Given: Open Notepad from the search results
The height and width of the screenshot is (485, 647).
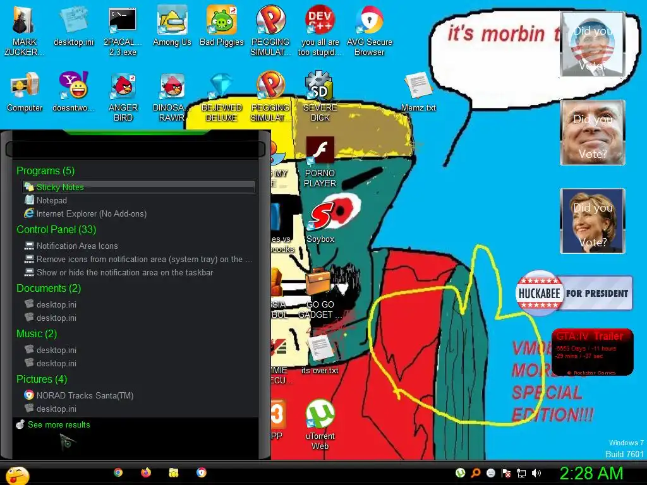Looking at the screenshot, I should click(138, 200).
